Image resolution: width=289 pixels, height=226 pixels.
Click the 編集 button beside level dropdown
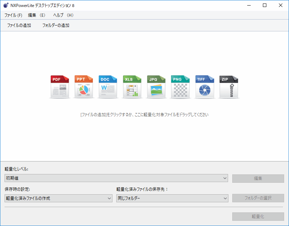[258, 179]
